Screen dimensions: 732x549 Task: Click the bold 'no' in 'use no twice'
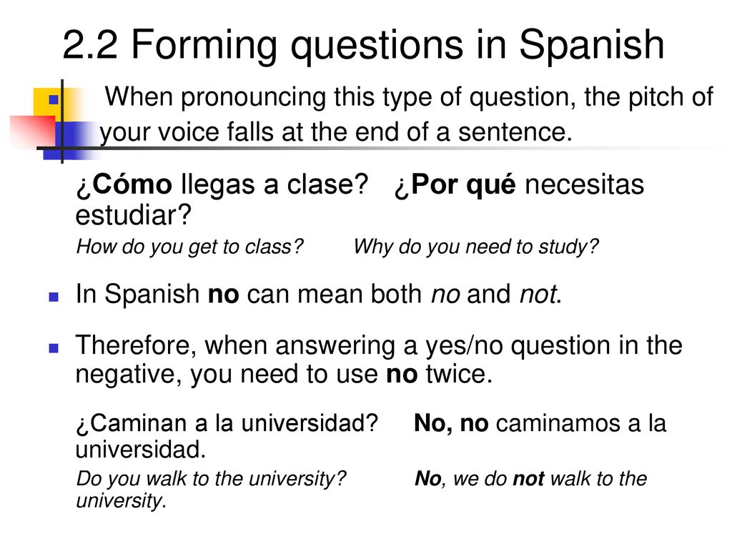[402, 375]
